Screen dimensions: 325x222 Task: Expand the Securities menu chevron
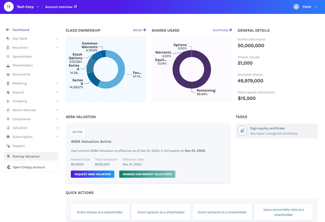click(x=57, y=48)
